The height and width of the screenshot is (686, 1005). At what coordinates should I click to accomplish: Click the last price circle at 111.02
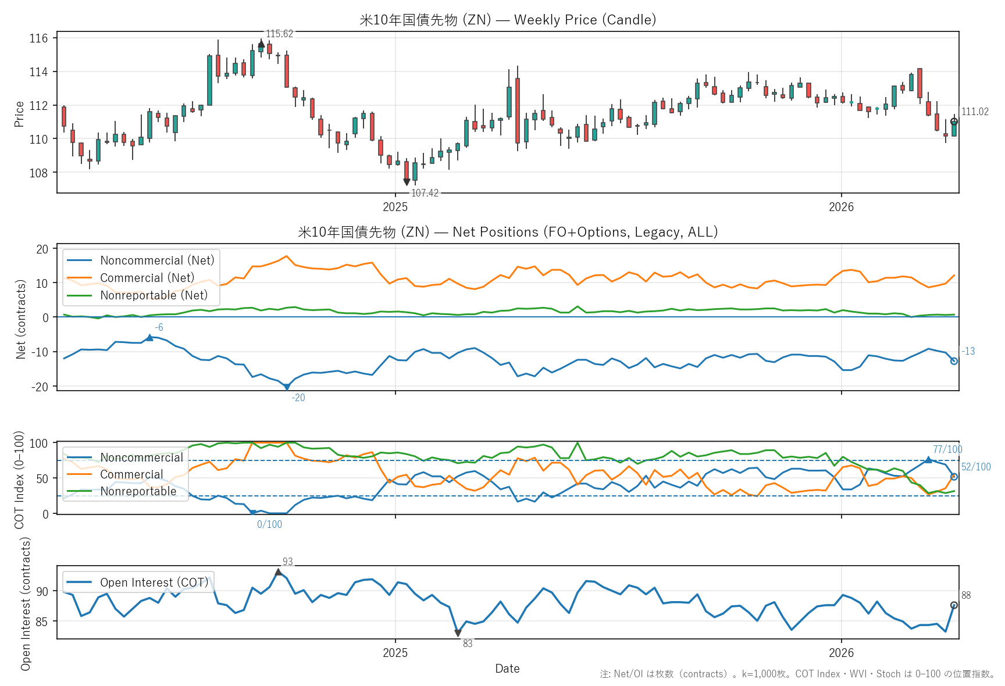[x=954, y=122]
